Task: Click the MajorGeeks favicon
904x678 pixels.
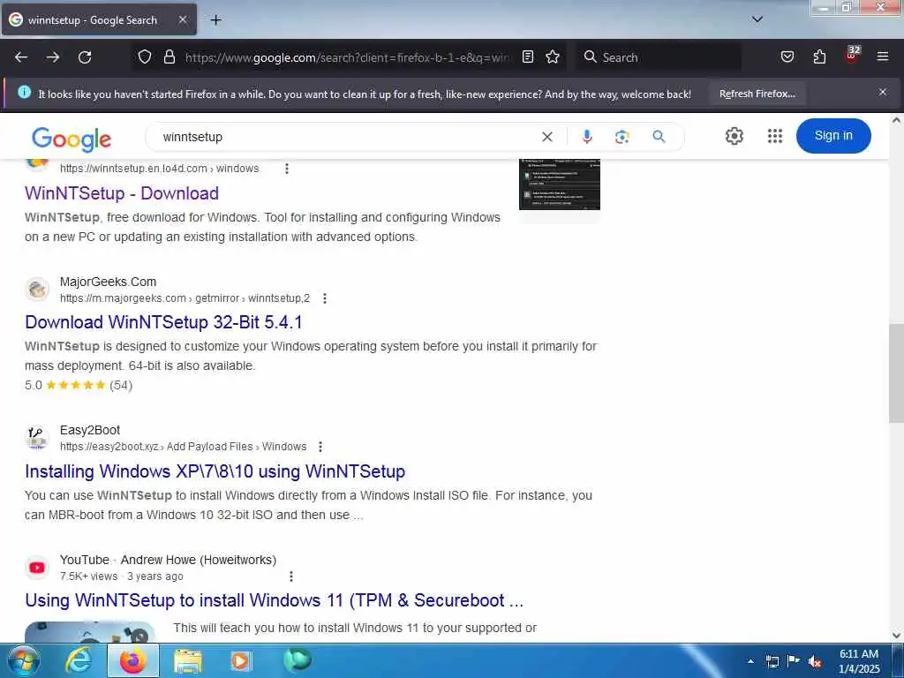Action: pyautogui.click(x=37, y=289)
